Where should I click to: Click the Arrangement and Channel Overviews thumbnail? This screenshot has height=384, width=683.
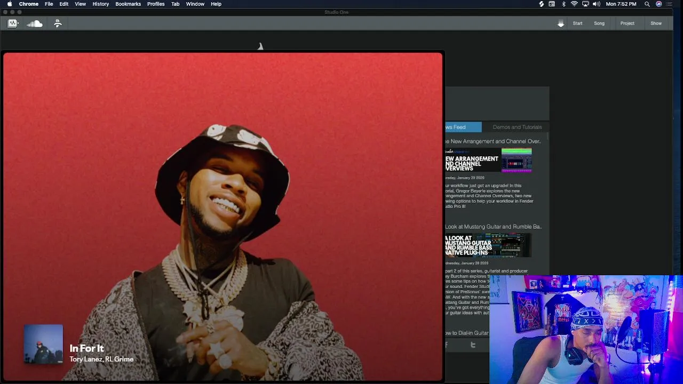click(489, 161)
